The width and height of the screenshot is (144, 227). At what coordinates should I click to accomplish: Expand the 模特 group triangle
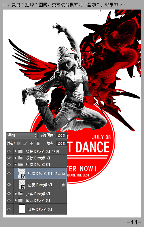(x=16, y=158)
